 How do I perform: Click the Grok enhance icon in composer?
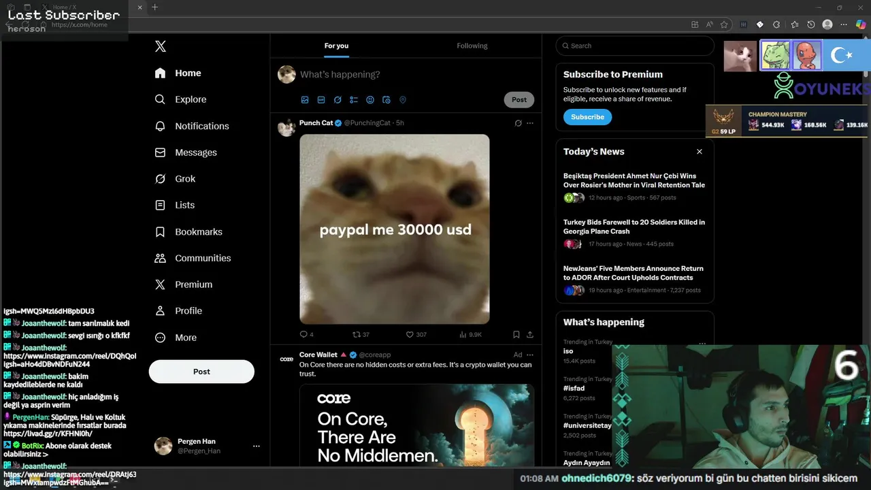click(338, 100)
